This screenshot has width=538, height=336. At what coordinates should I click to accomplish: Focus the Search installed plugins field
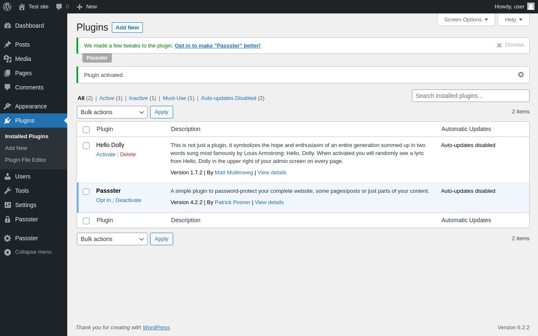pyautogui.click(x=471, y=96)
